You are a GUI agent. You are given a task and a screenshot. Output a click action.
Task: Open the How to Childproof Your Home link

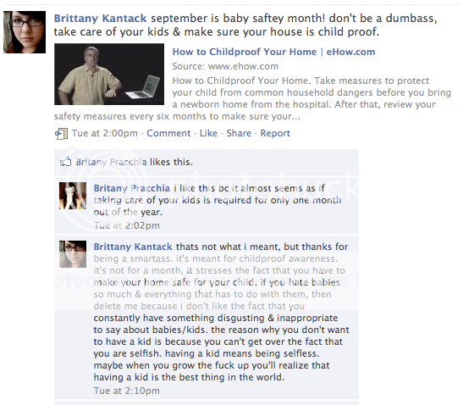273,52
